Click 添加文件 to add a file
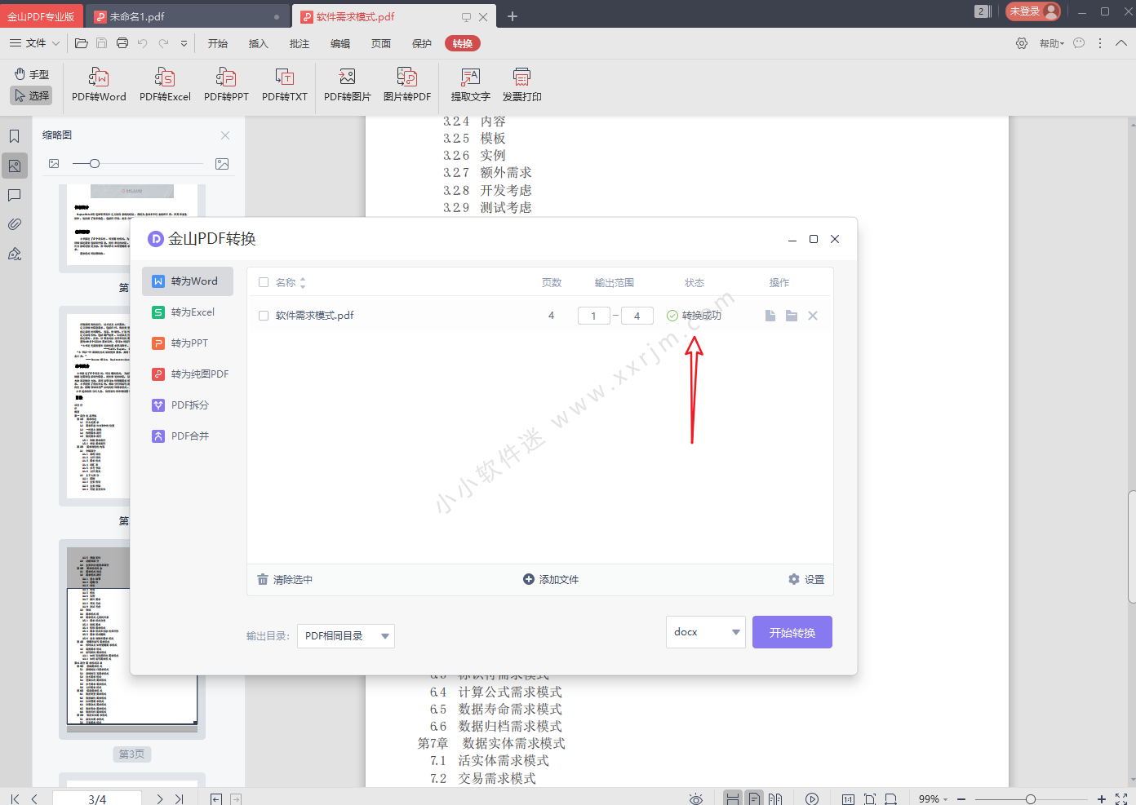The height and width of the screenshot is (805, 1136). [551, 580]
